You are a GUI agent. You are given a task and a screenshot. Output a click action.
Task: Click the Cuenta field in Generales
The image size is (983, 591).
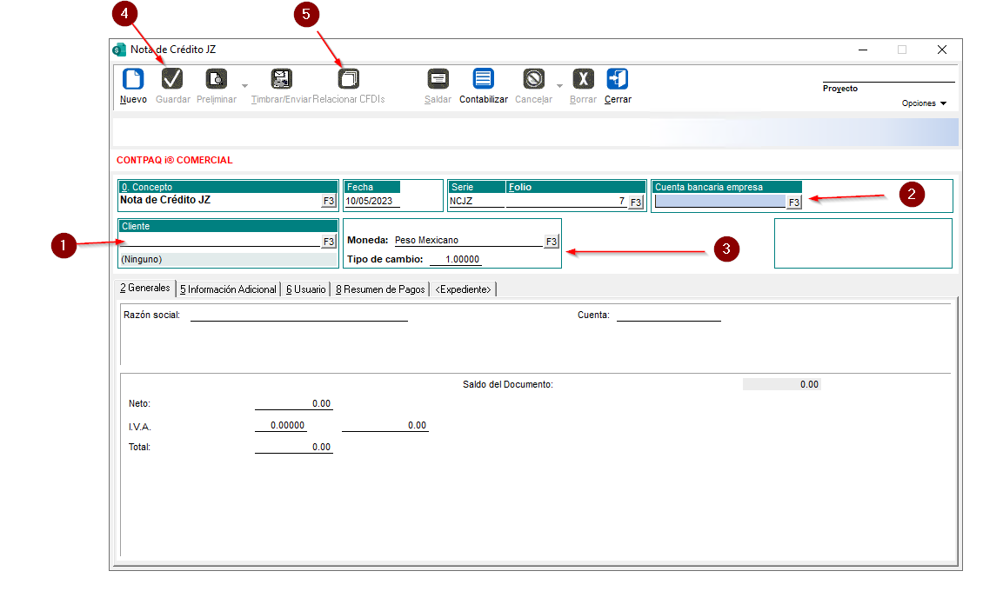coord(669,315)
